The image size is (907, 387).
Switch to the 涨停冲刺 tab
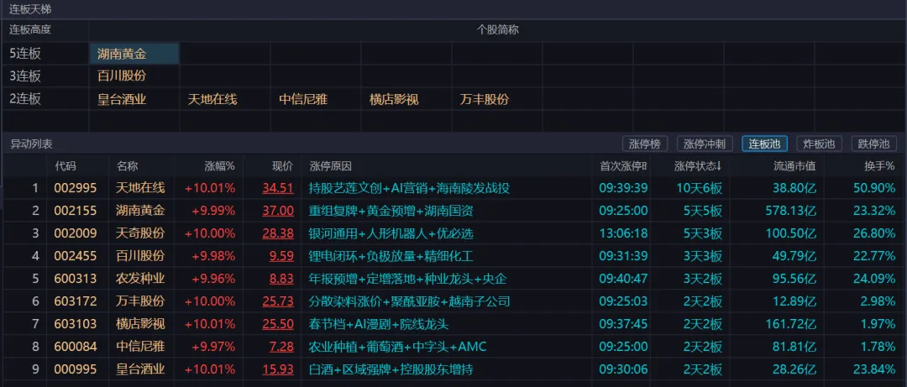(705, 144)
